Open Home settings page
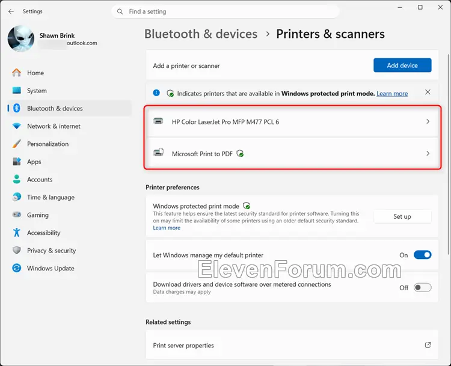The image size is (451, 366). (x=69, y=73)
